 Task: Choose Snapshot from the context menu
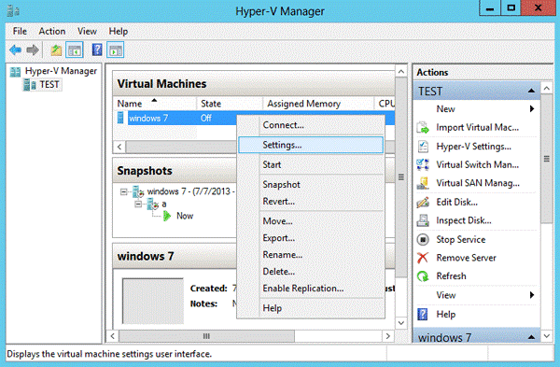311,184
